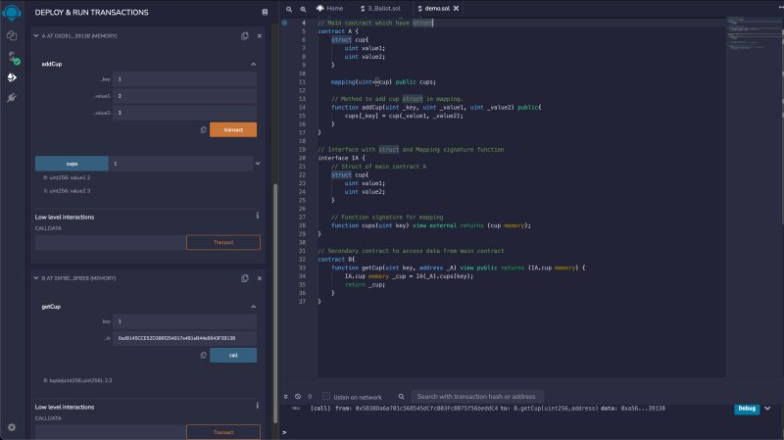784x440 pixels.
Task: Click line number 20 in the gutter
Action: click(x=302, y=158)
